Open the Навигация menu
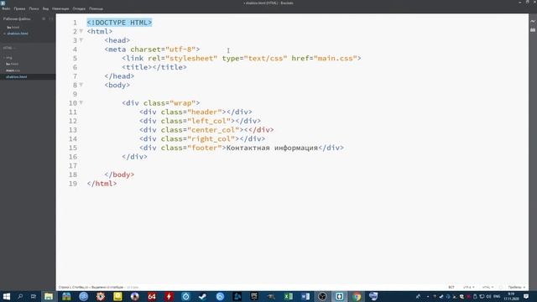 pos(60,8)
